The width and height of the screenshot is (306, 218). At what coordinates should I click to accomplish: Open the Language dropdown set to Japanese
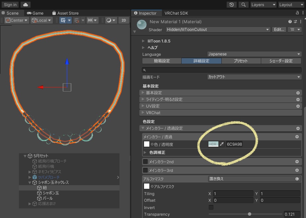click(254, 54)
